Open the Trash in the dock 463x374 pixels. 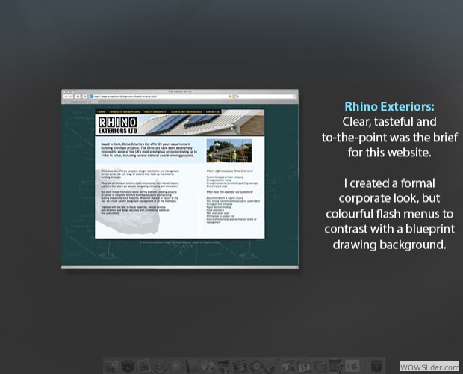click(x=376, y=366)
